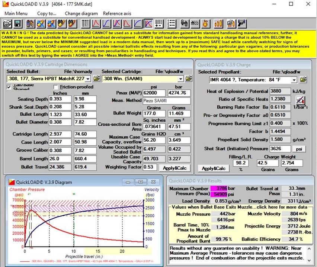Click the table with plus/minus toolbar icon
The height and width of the screenshot is (267, 317).
click(159, 24)
